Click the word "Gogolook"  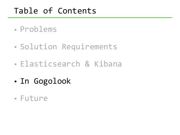52,82
